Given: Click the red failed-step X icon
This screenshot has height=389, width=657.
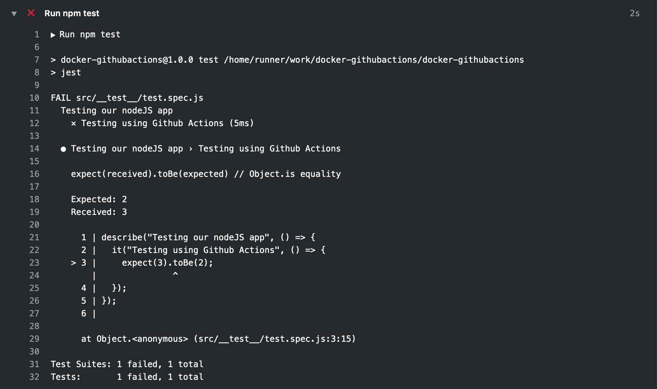Looking at the screenshot, I should click(31, 13).
